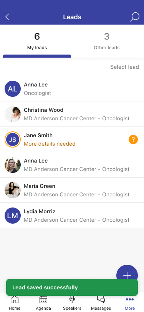
Task: Tap the AL initials avatar
Action: coord(13,89)
